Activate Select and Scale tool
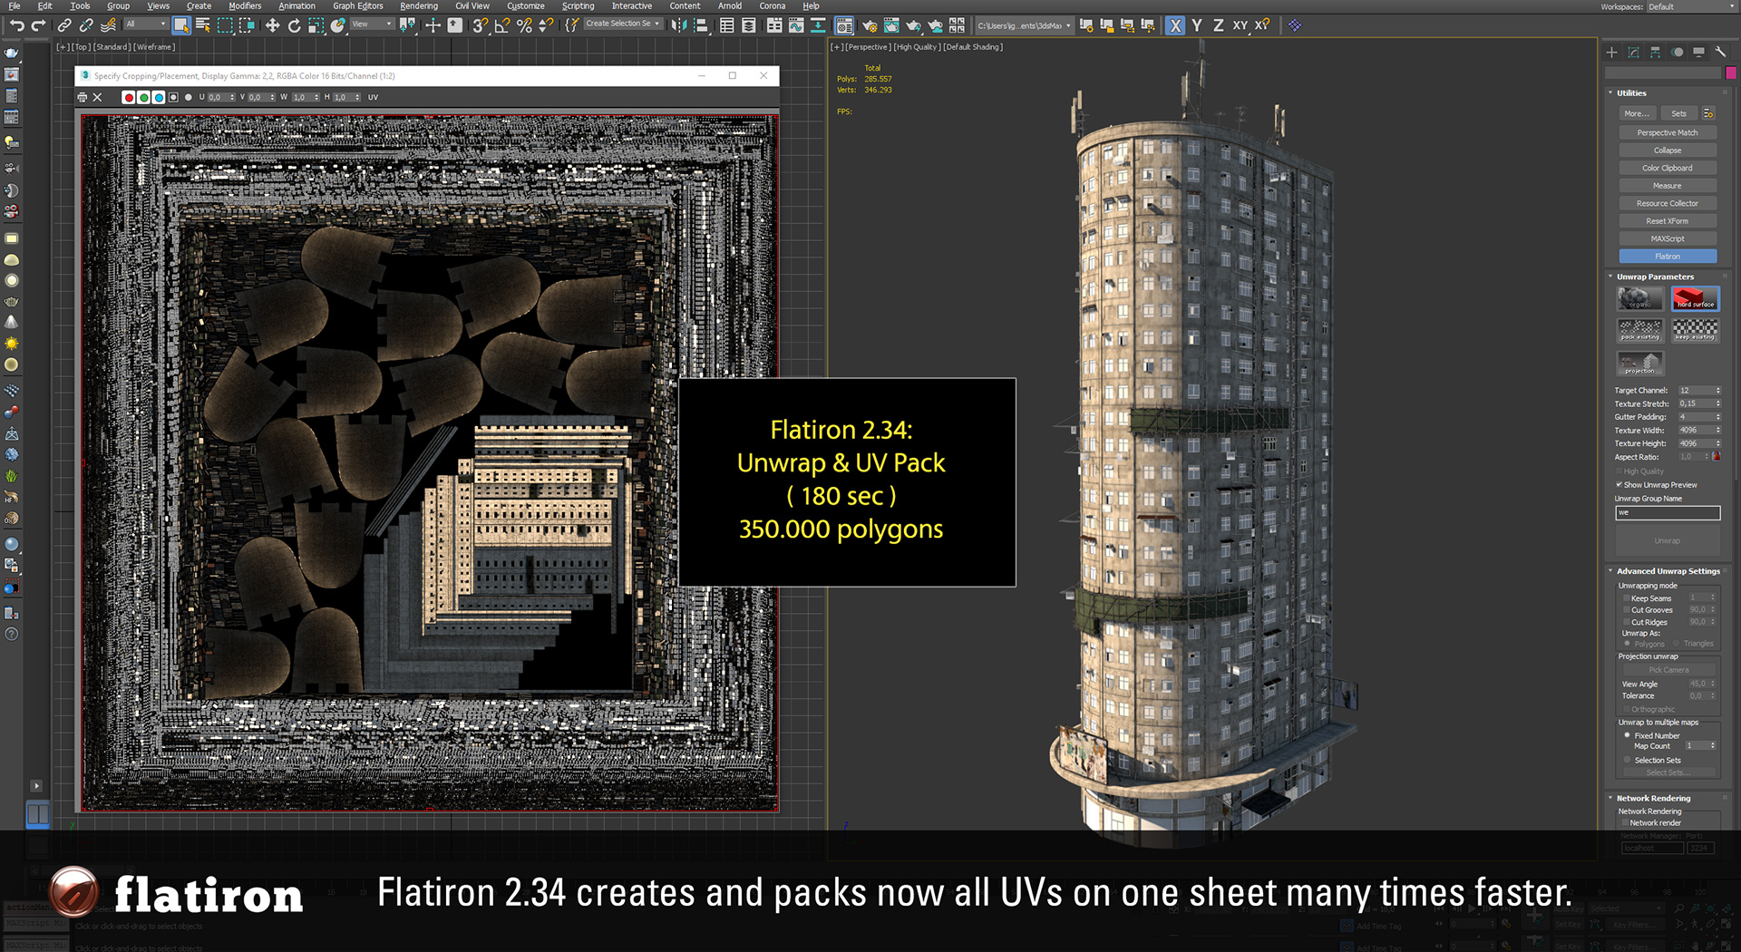 point(316,25)
